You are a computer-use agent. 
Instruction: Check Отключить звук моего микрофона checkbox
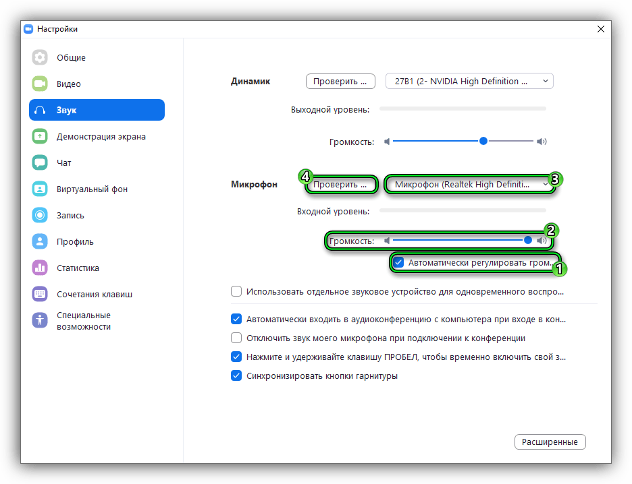[236, 338]
